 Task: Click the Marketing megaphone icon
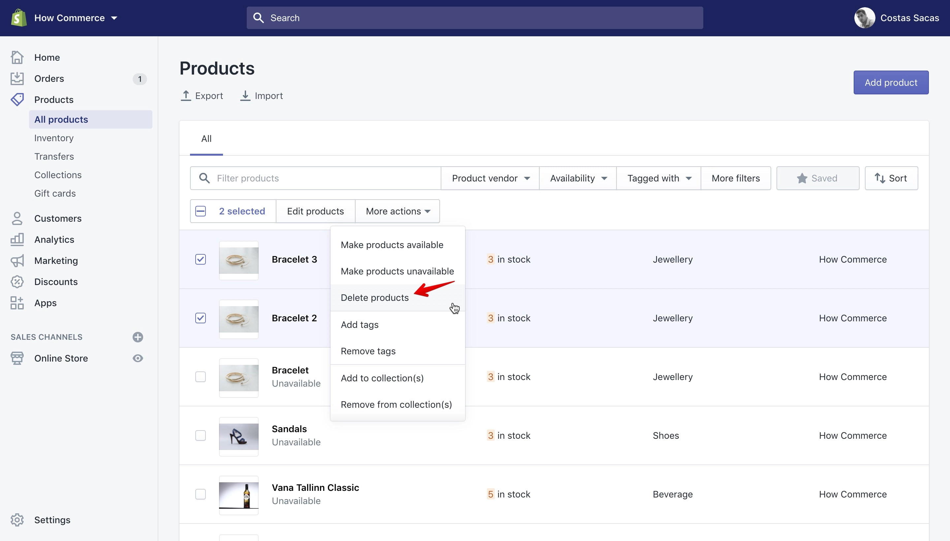click(17, 261)
